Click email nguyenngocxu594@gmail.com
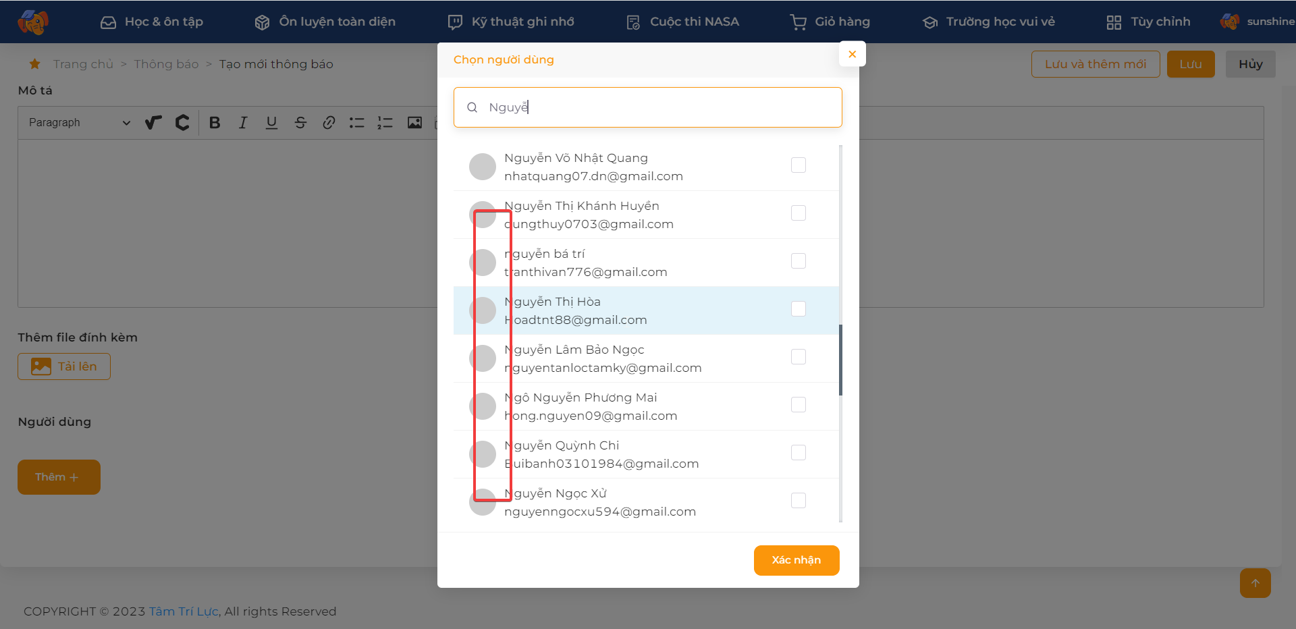 (600, 512)
